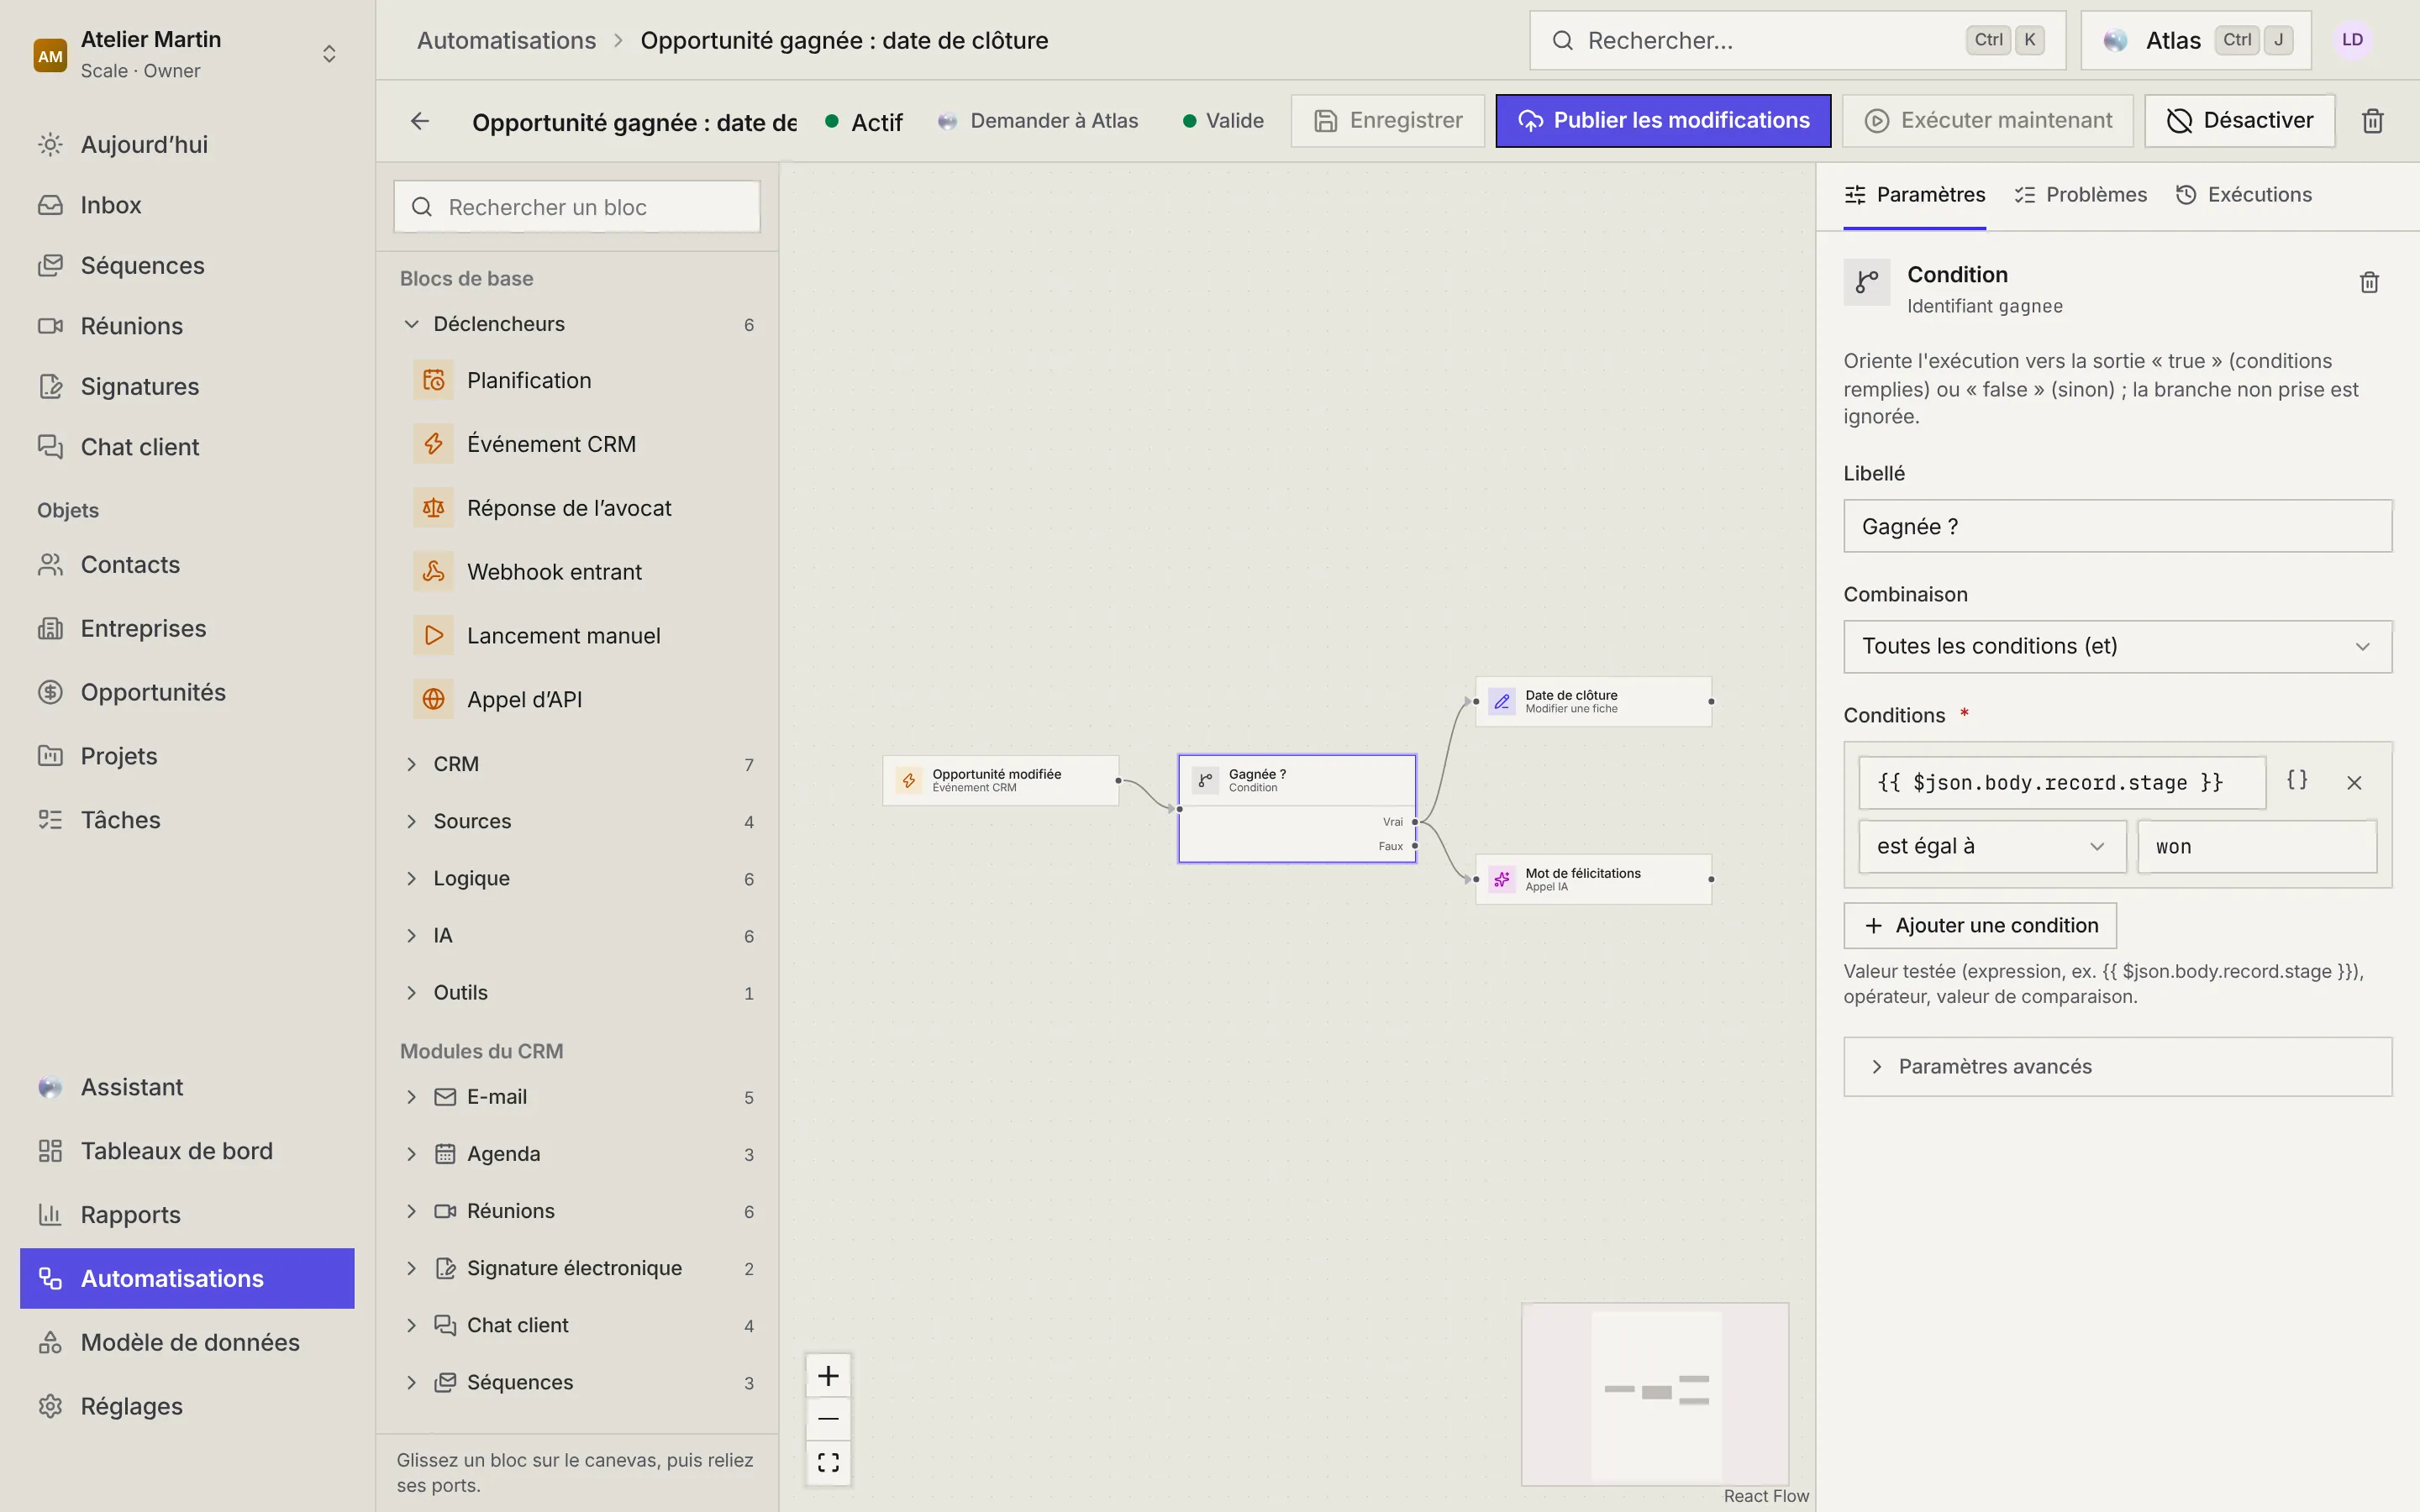Expand the Logique blocks group

[577, 878]
